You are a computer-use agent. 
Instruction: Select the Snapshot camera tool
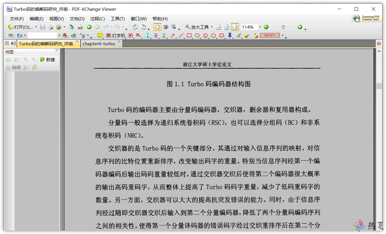pyautogui.click(x=166, y=27)
